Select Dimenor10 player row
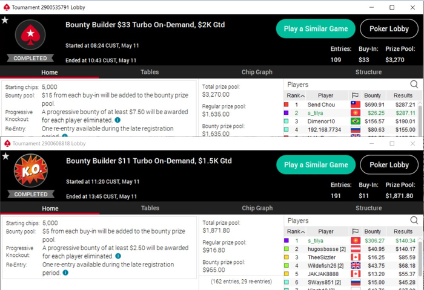The width and height of the screenshot is (424, 290). pos(351,121)
